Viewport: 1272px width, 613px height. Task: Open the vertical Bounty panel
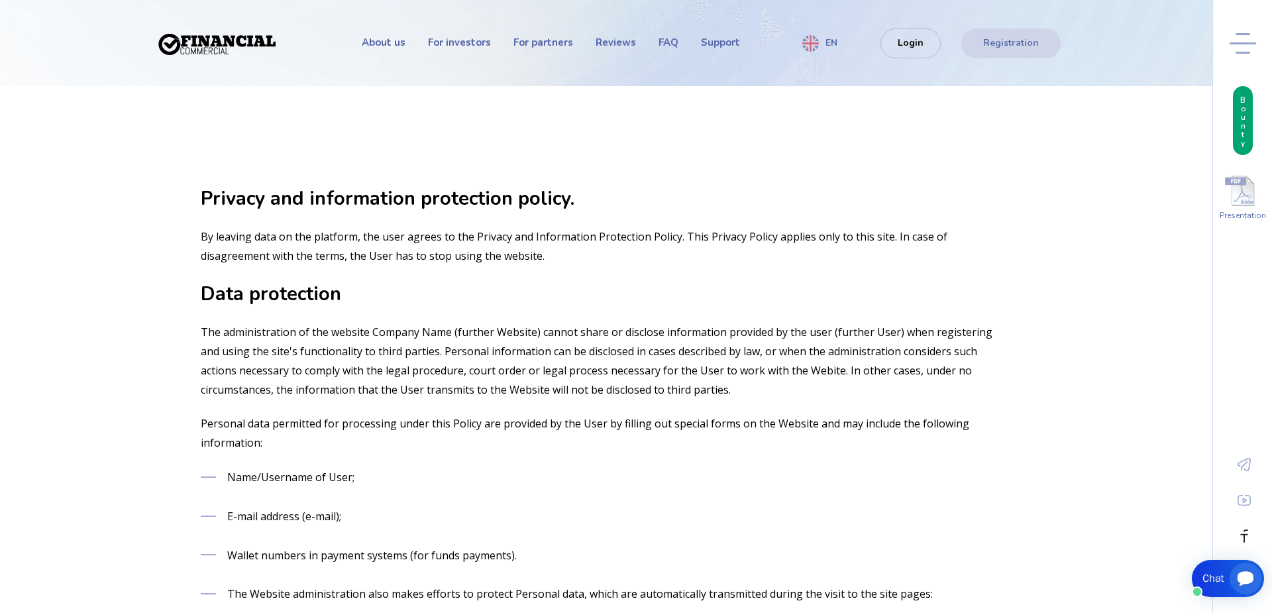pyautogui.click(x=1242, y=121)
